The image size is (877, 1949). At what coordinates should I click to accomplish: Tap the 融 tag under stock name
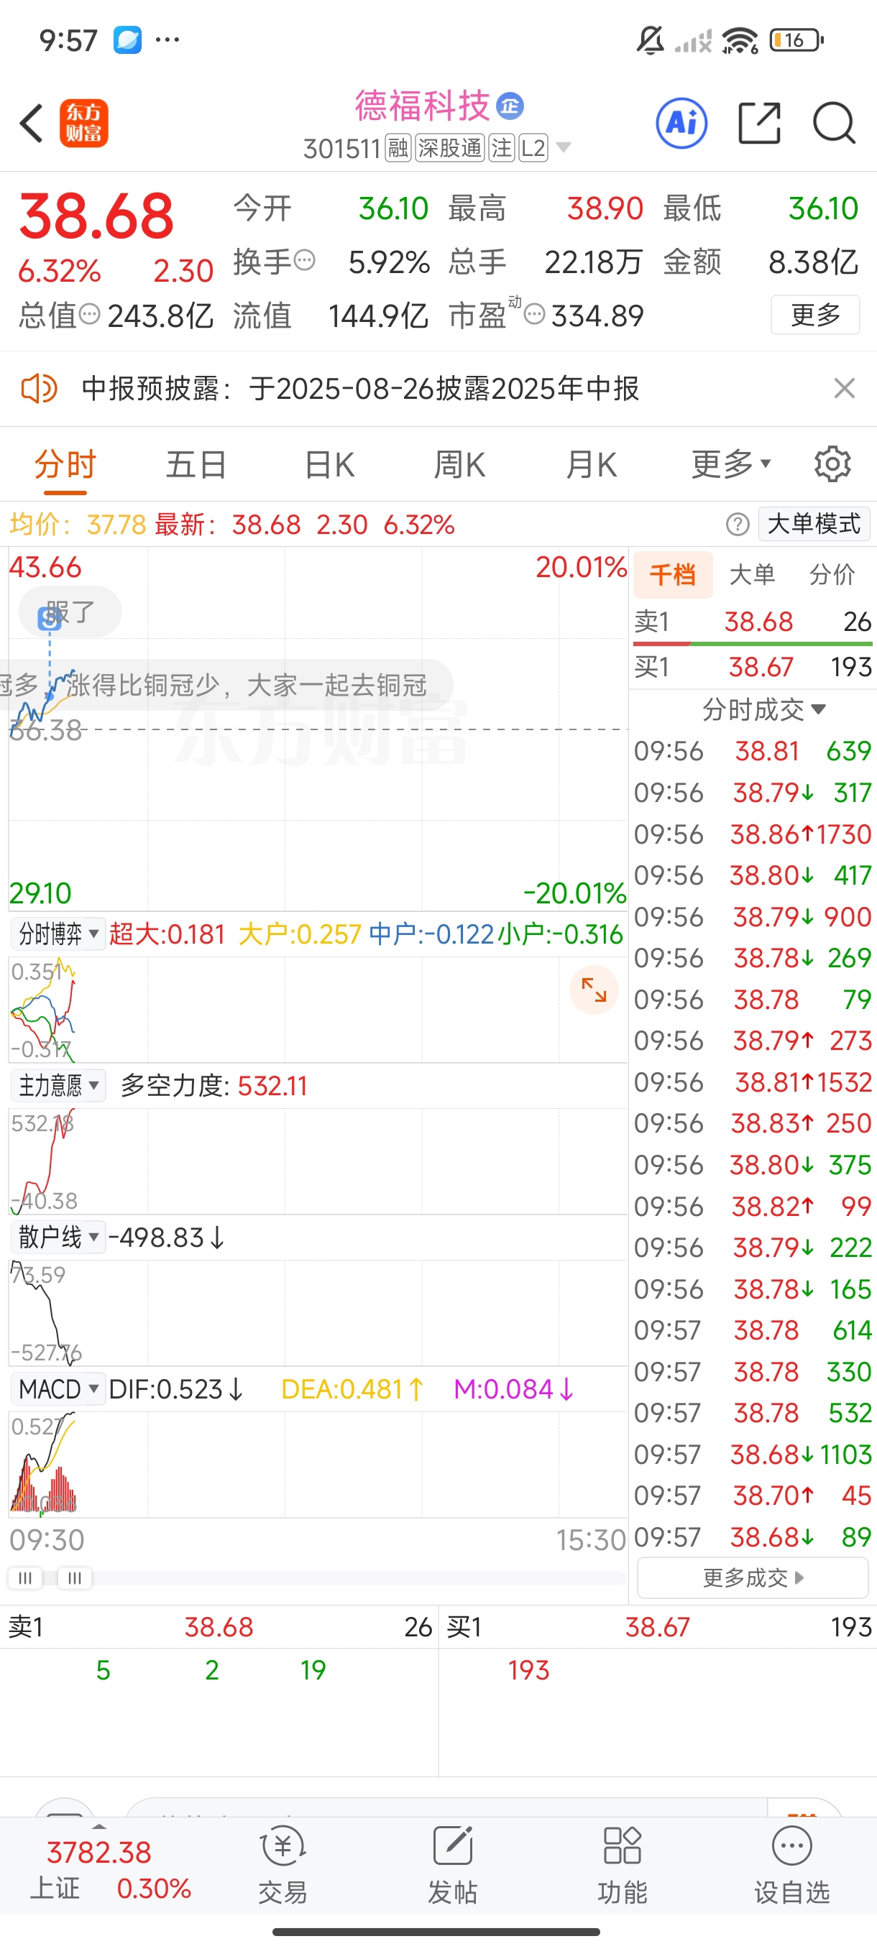(398, 148)
